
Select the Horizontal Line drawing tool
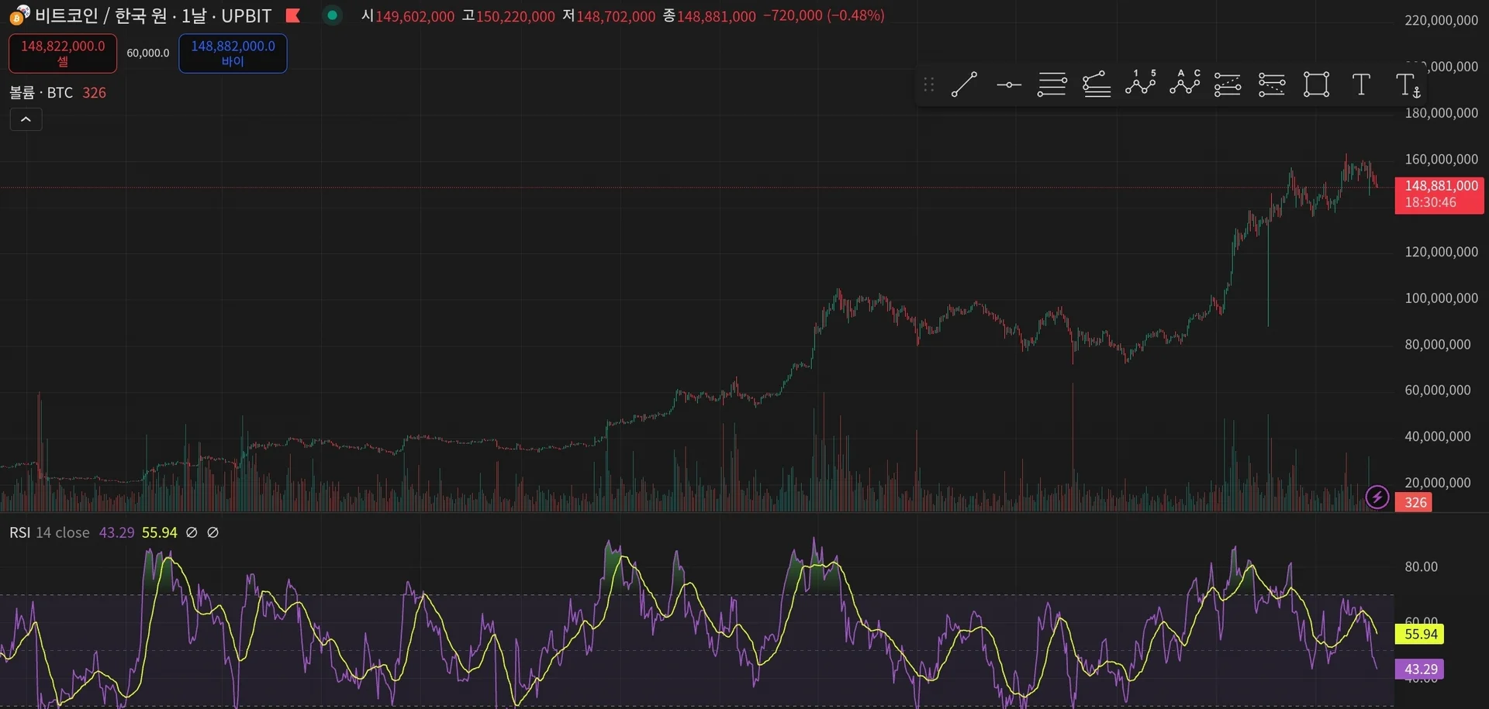[1008, 84]
